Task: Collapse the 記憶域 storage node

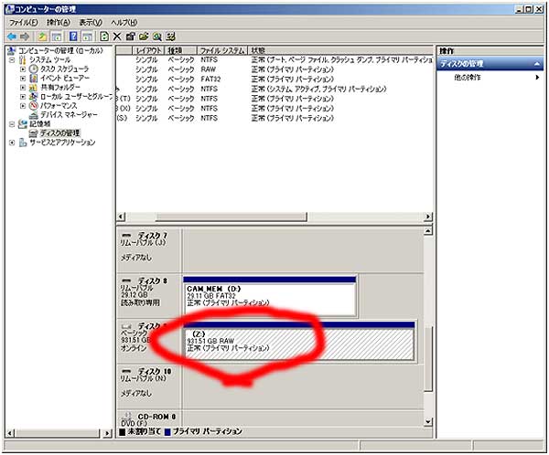Action: click(12, 124)
